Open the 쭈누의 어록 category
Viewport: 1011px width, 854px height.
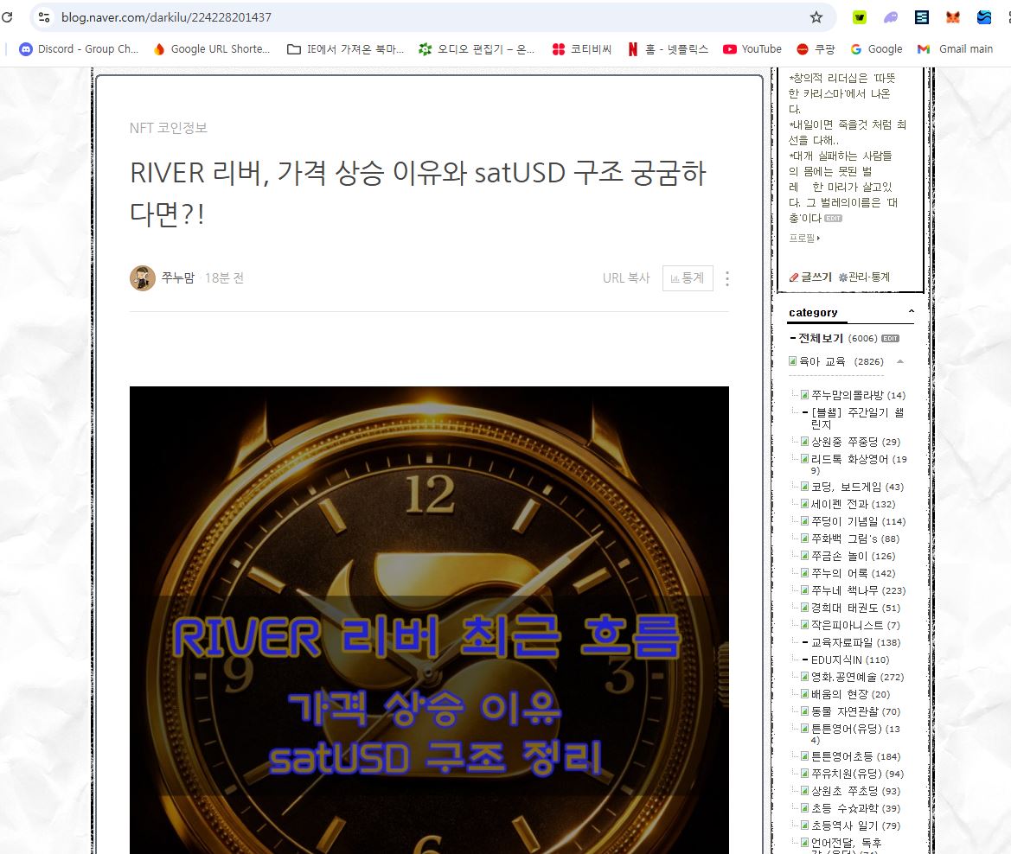coord(840,574)
